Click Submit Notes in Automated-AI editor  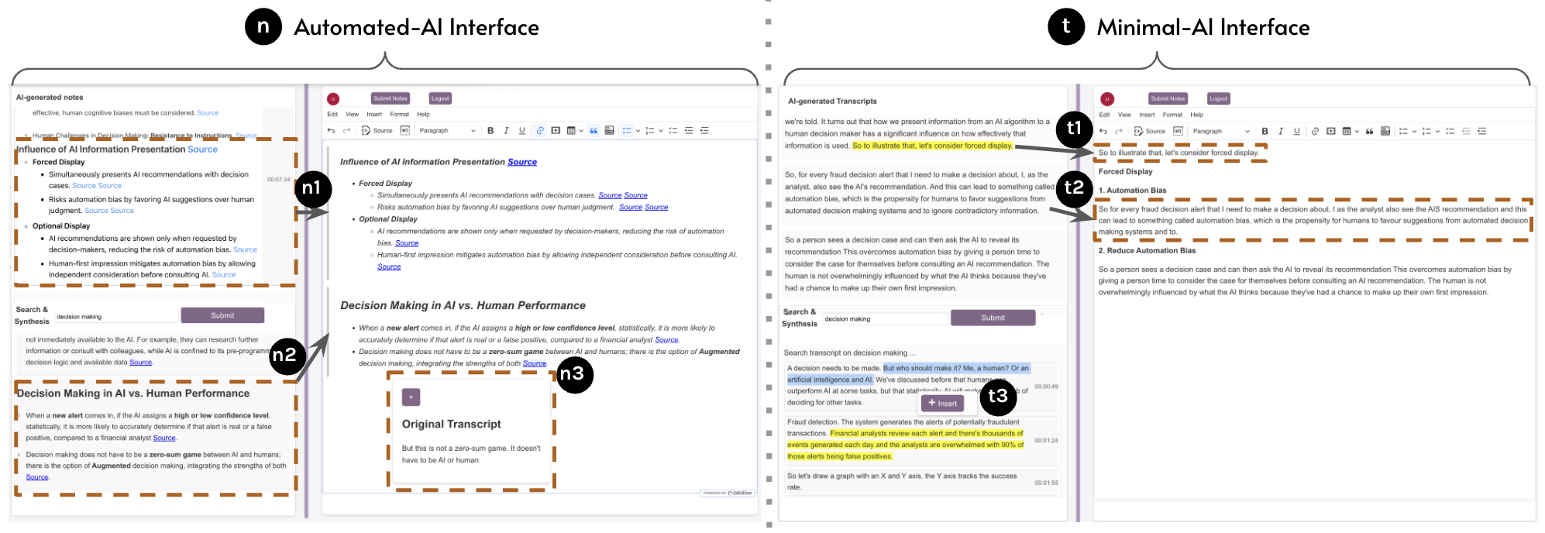click(391, 98)
